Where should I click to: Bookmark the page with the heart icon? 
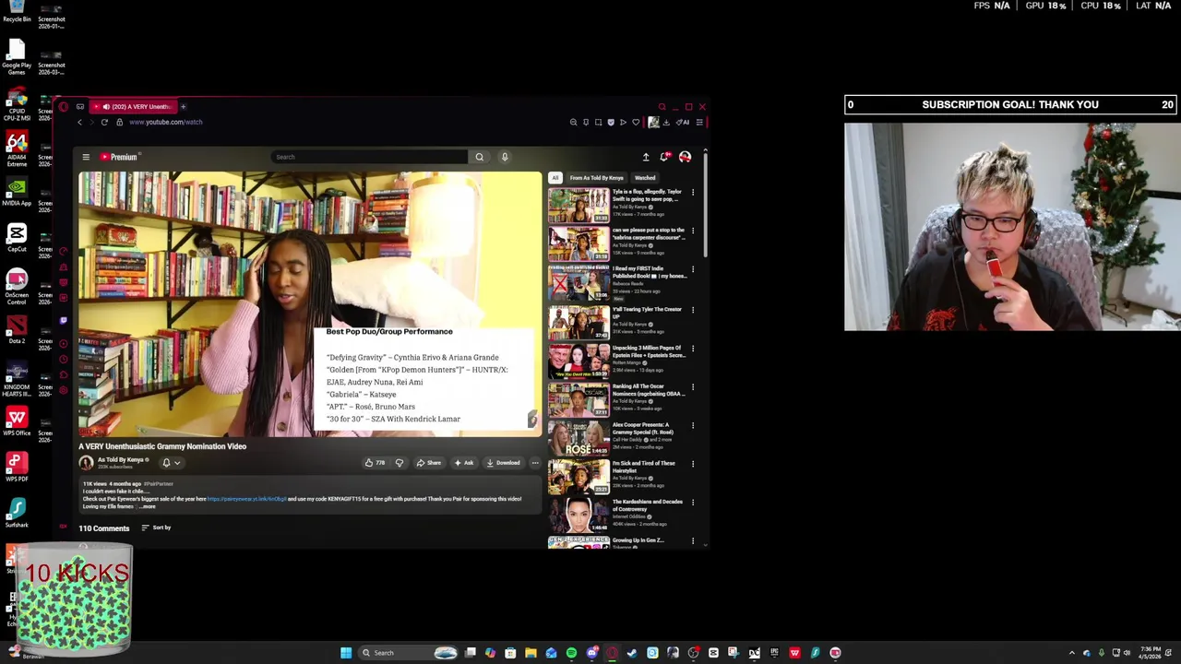coord(636,122)
